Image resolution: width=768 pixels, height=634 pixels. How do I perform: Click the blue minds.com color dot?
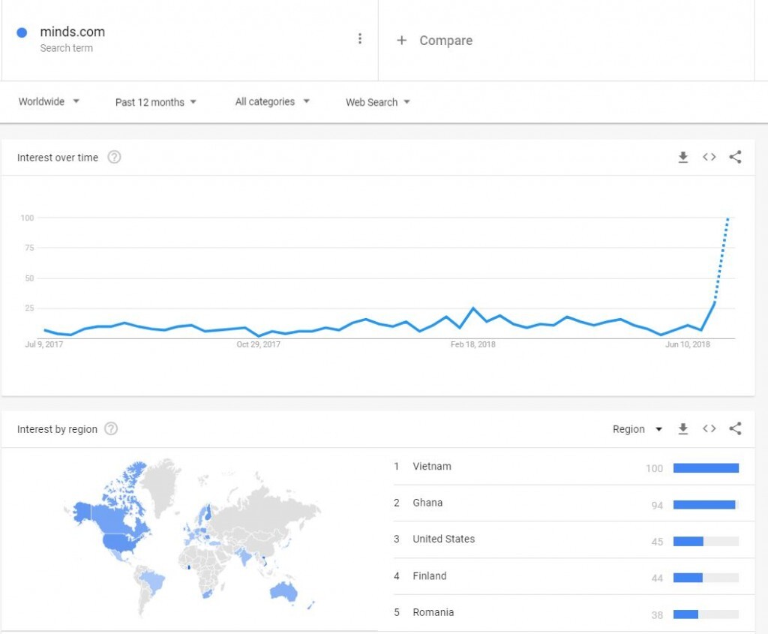[x=22, y=32]
